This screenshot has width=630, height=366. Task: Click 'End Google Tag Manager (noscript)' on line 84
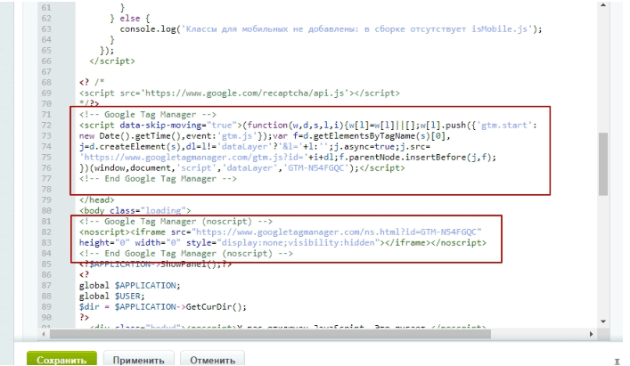point(186,253)
